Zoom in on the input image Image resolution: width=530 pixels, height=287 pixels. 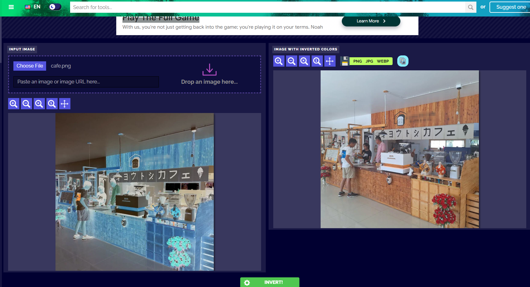(14, 104)
